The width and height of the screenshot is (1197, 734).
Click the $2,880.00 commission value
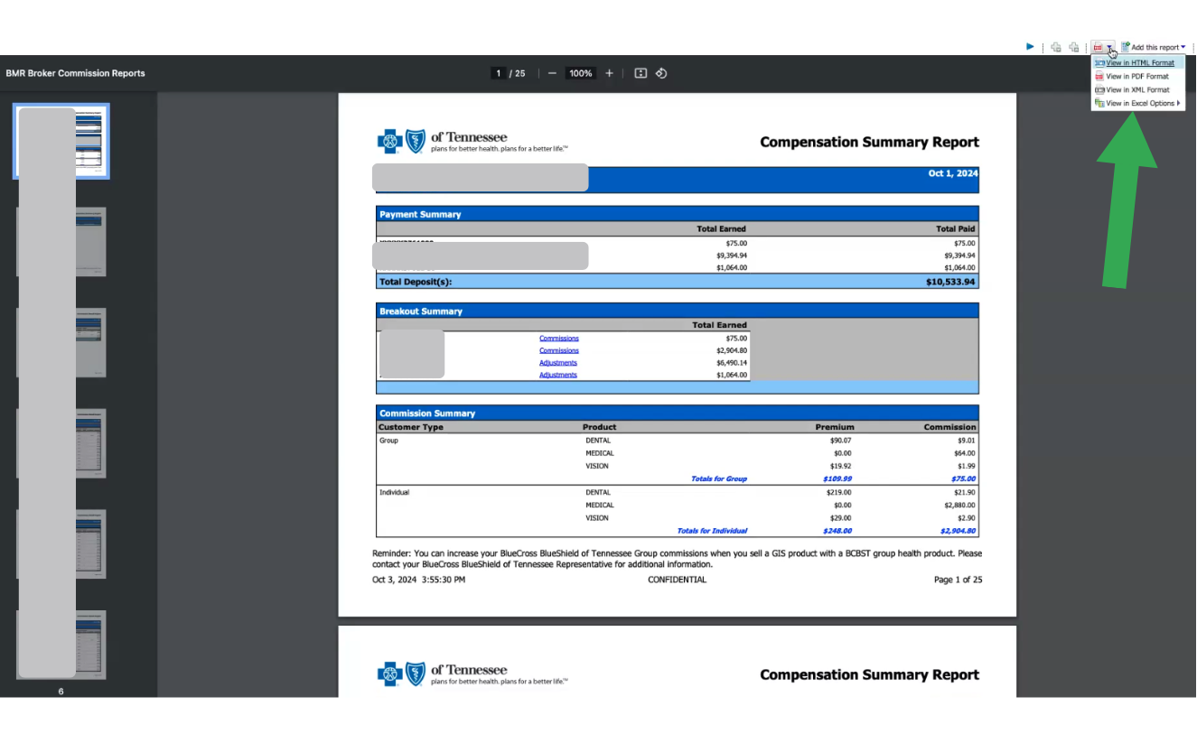(x=958, y=506)
